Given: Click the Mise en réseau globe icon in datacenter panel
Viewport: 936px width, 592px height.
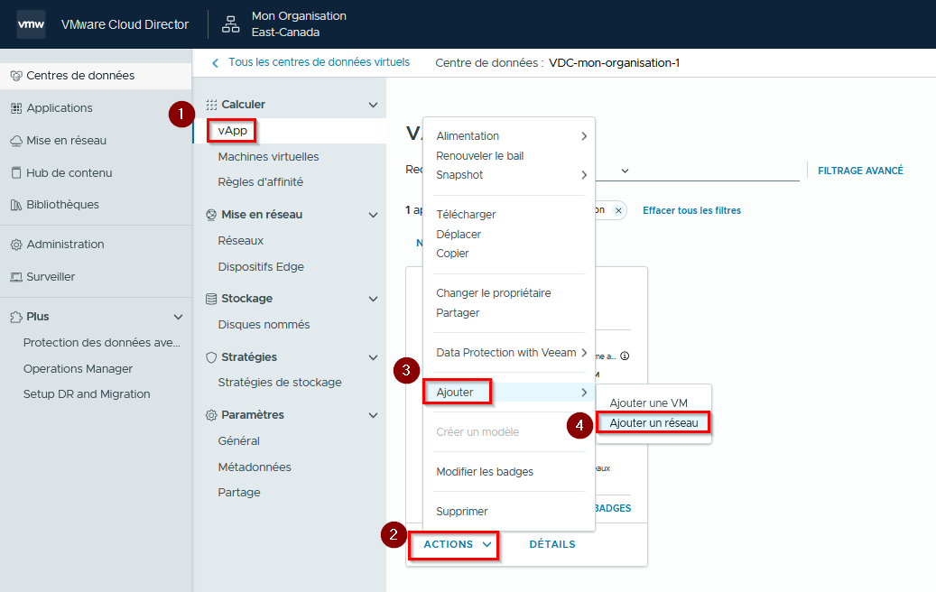Looking at the screenshot, I should tap(211, 215).
